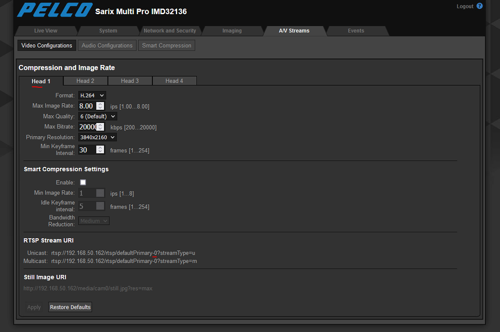Enable Smart Compression
500x332 pixels.
coord(83,182)
